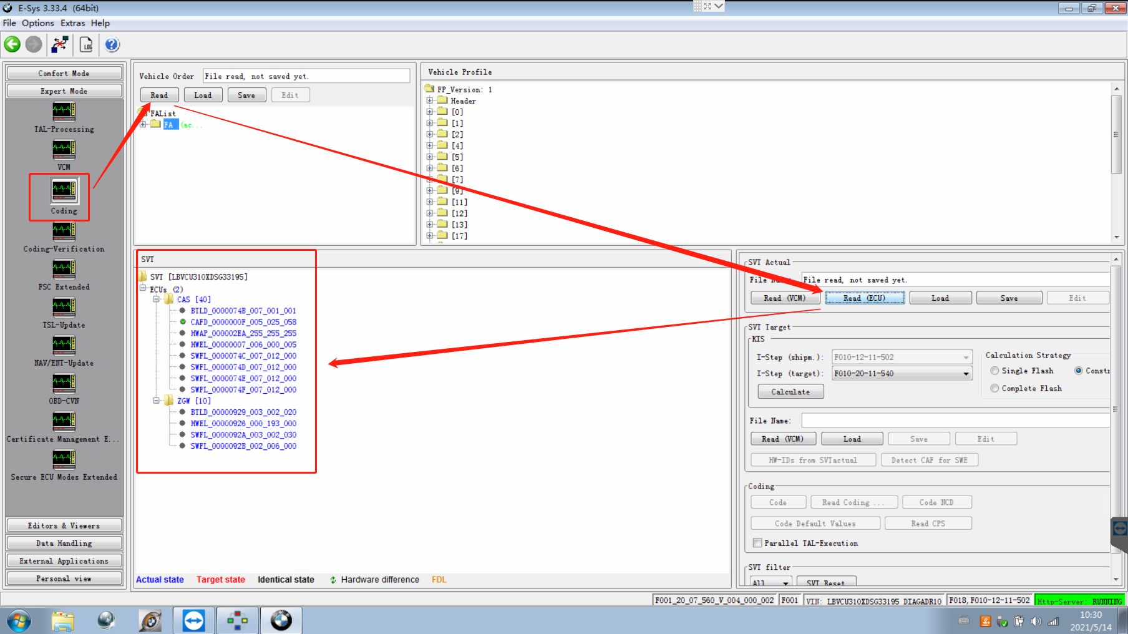Open the TAL-Processing module icon
This screenshot has height=634, width=1128.
coord(64,111)
